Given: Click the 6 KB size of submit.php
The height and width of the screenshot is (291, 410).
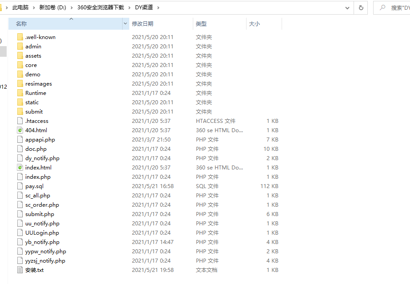Looking at the screenshot, I should tap(272, 214).
